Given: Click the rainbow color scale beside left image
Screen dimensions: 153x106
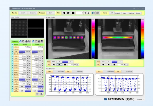Looking at the screenshot, I should coord(93,39).
